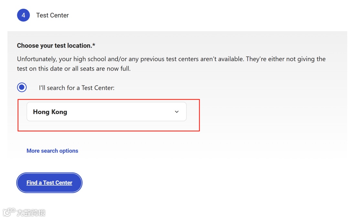Select the 'I'll search for a Test Center' radio button

(22, 87)
